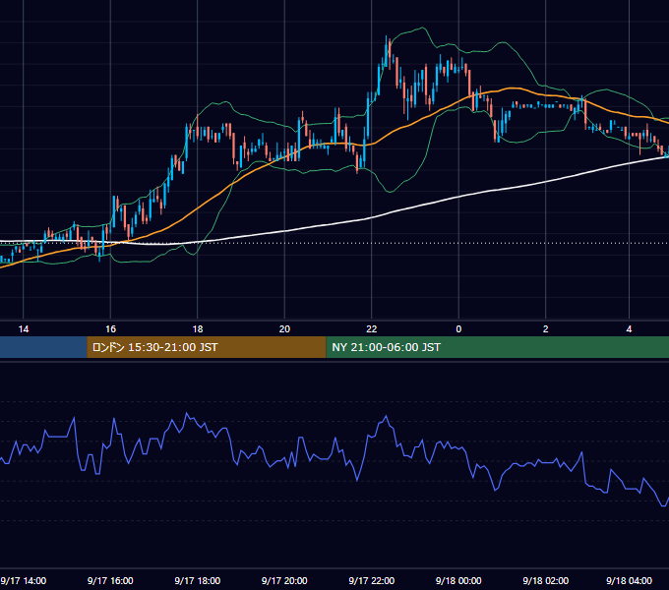Viewport: 669px width, 590px height.
Task: Click the 9/18 04:00 date label
Action: click(x=629, y=580)
